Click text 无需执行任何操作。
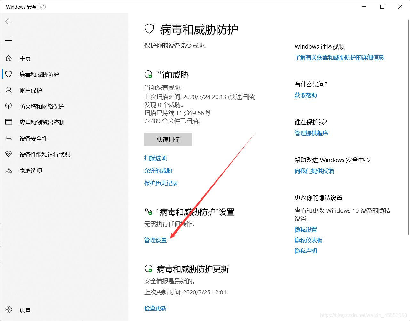 click(170, 224)
